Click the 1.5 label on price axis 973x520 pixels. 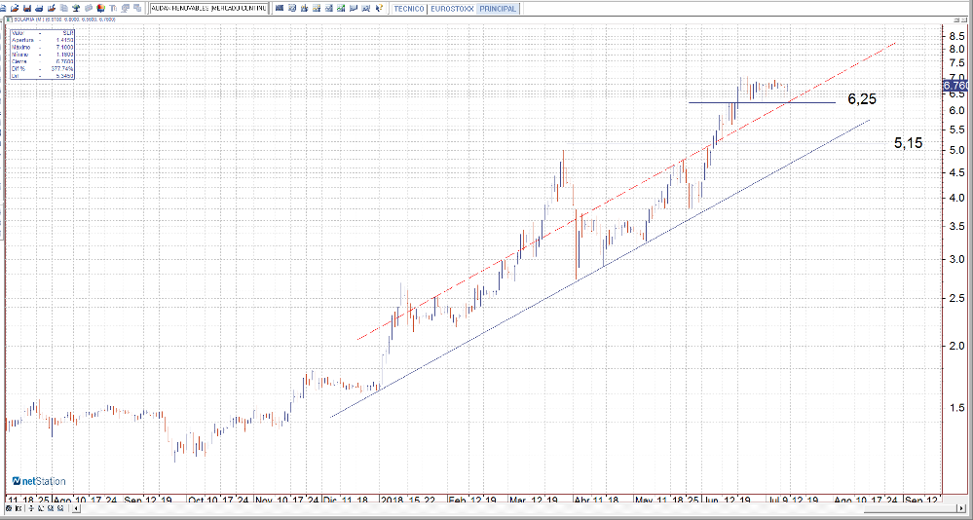pyautogui.click(x=956, y=408)
